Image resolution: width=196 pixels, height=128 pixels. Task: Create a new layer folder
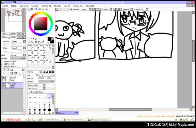coord(12,70)
